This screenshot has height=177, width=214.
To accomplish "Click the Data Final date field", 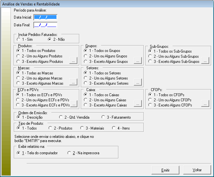I will 45,25.
